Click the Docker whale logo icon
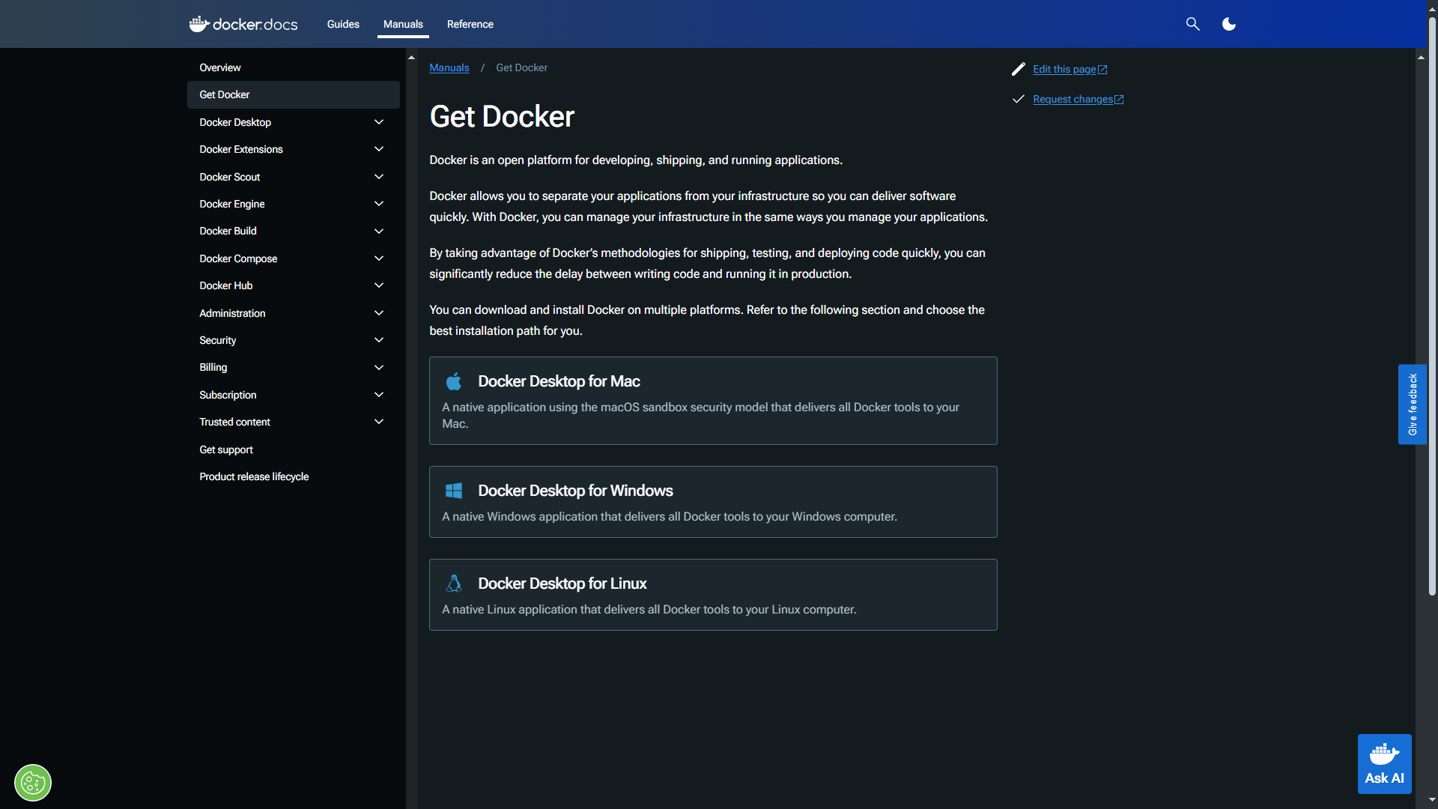This screenshot has width=1438, height=809. (198, 24)
